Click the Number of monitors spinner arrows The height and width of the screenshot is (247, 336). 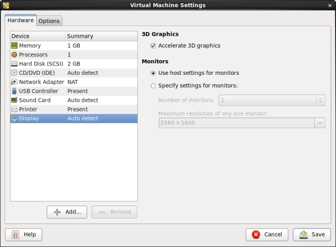pos(320,100)
